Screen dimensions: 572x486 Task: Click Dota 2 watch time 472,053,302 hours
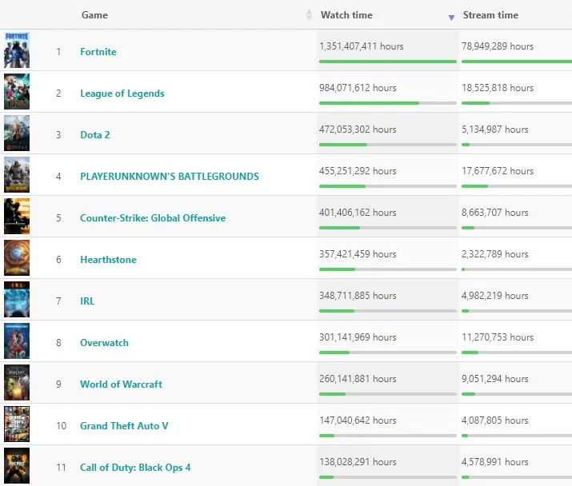pyautogui.click(x=358, y=129)
